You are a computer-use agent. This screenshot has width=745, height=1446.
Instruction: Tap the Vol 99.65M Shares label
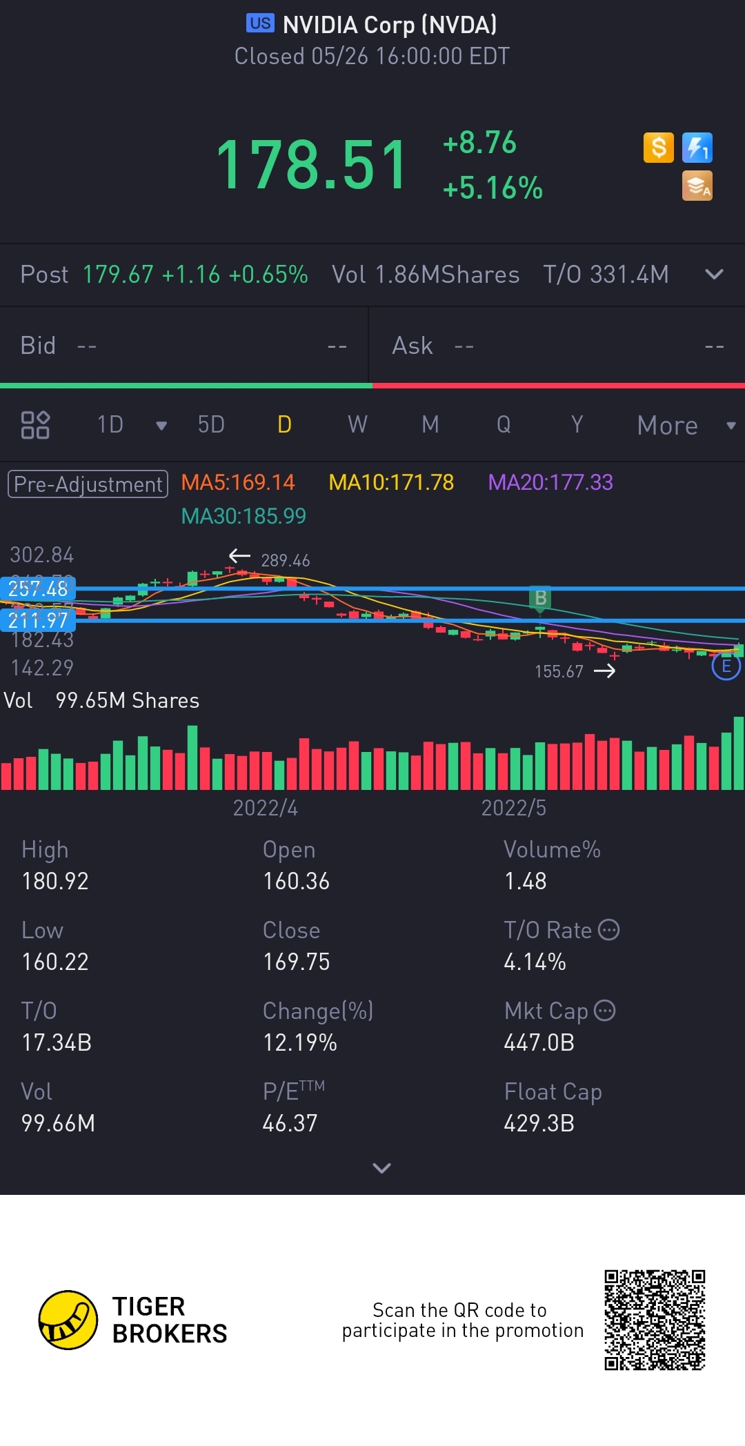[101, 701]
